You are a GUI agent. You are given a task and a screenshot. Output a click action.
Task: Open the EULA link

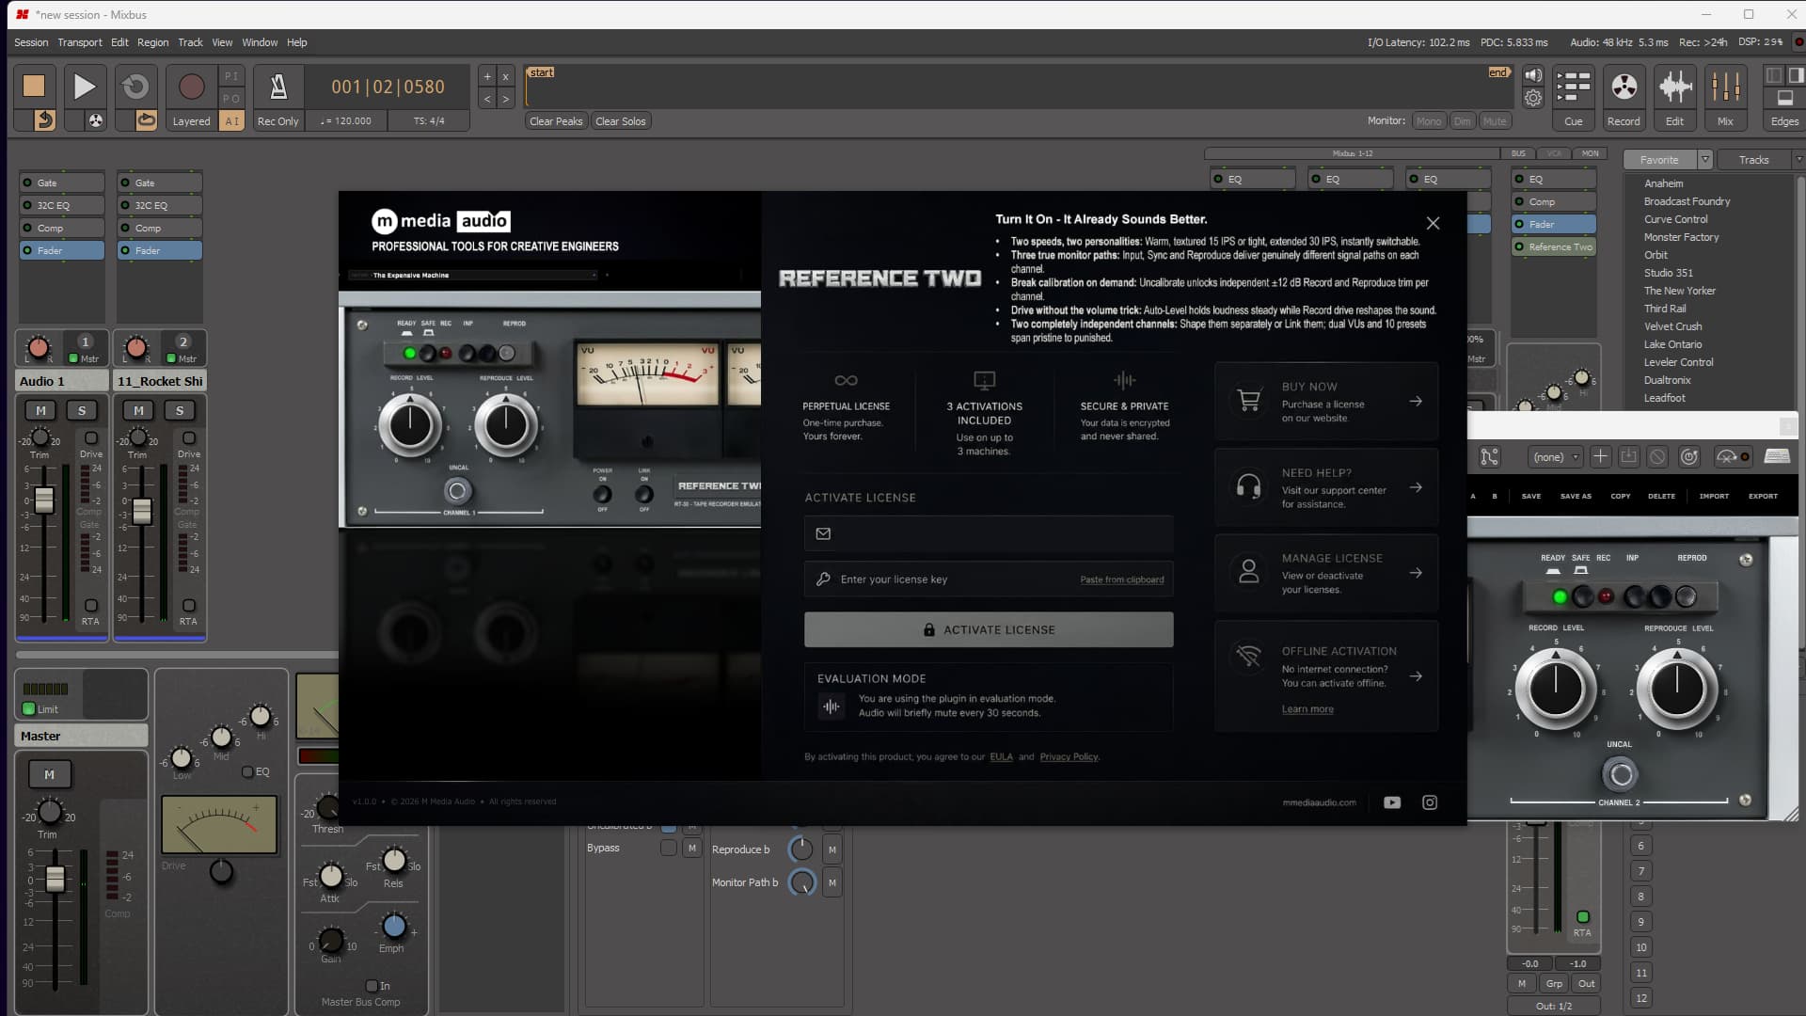[1001, 756]
